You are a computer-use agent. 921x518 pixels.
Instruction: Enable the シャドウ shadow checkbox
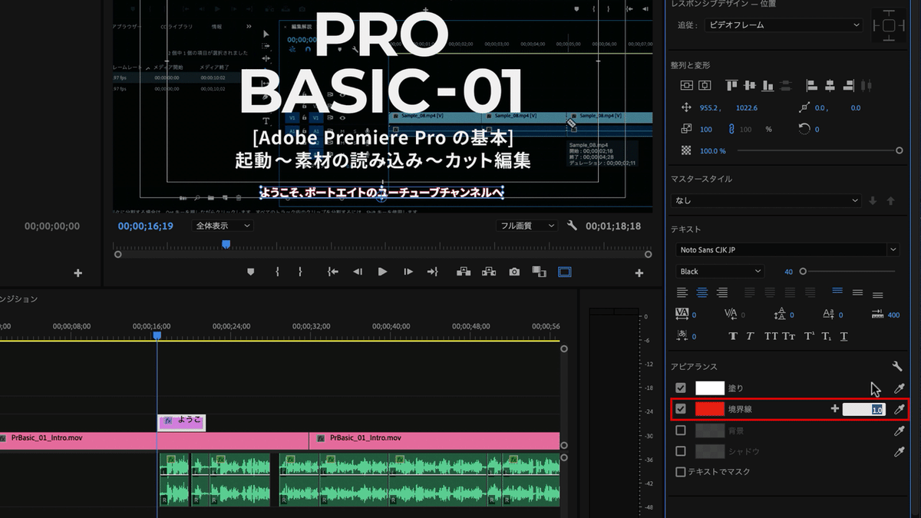pos(681,451)
